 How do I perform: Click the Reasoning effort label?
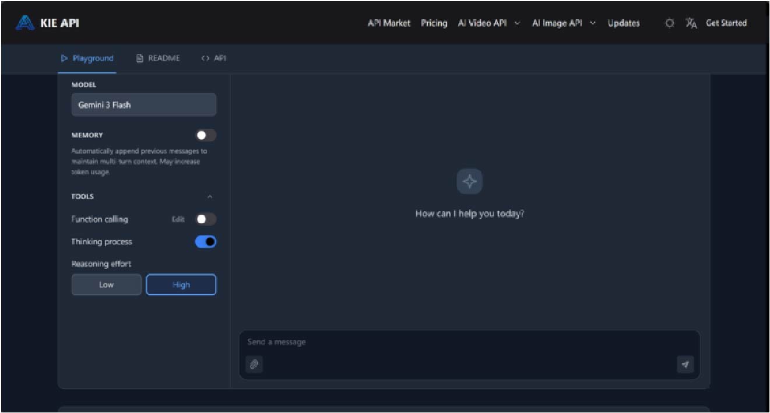click(x=101, y=264)
